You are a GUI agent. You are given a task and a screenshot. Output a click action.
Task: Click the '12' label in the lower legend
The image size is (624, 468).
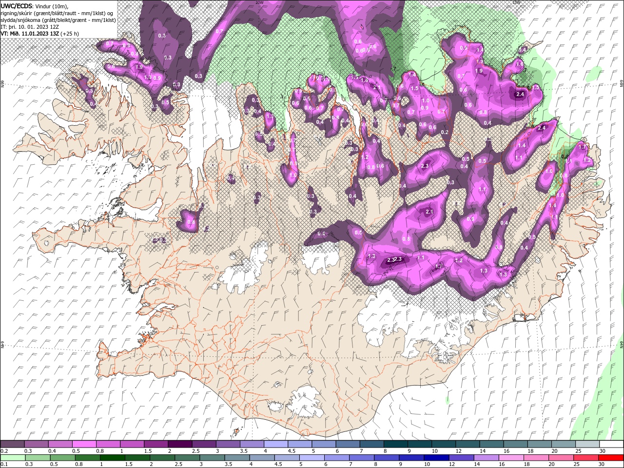pos(452,465)
